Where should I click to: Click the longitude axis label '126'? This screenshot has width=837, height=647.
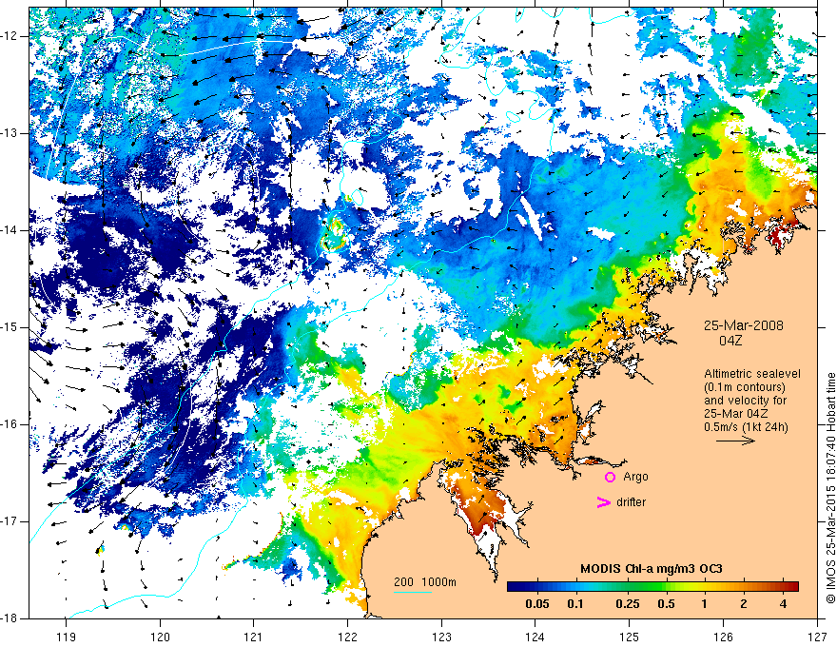[723, 637]
